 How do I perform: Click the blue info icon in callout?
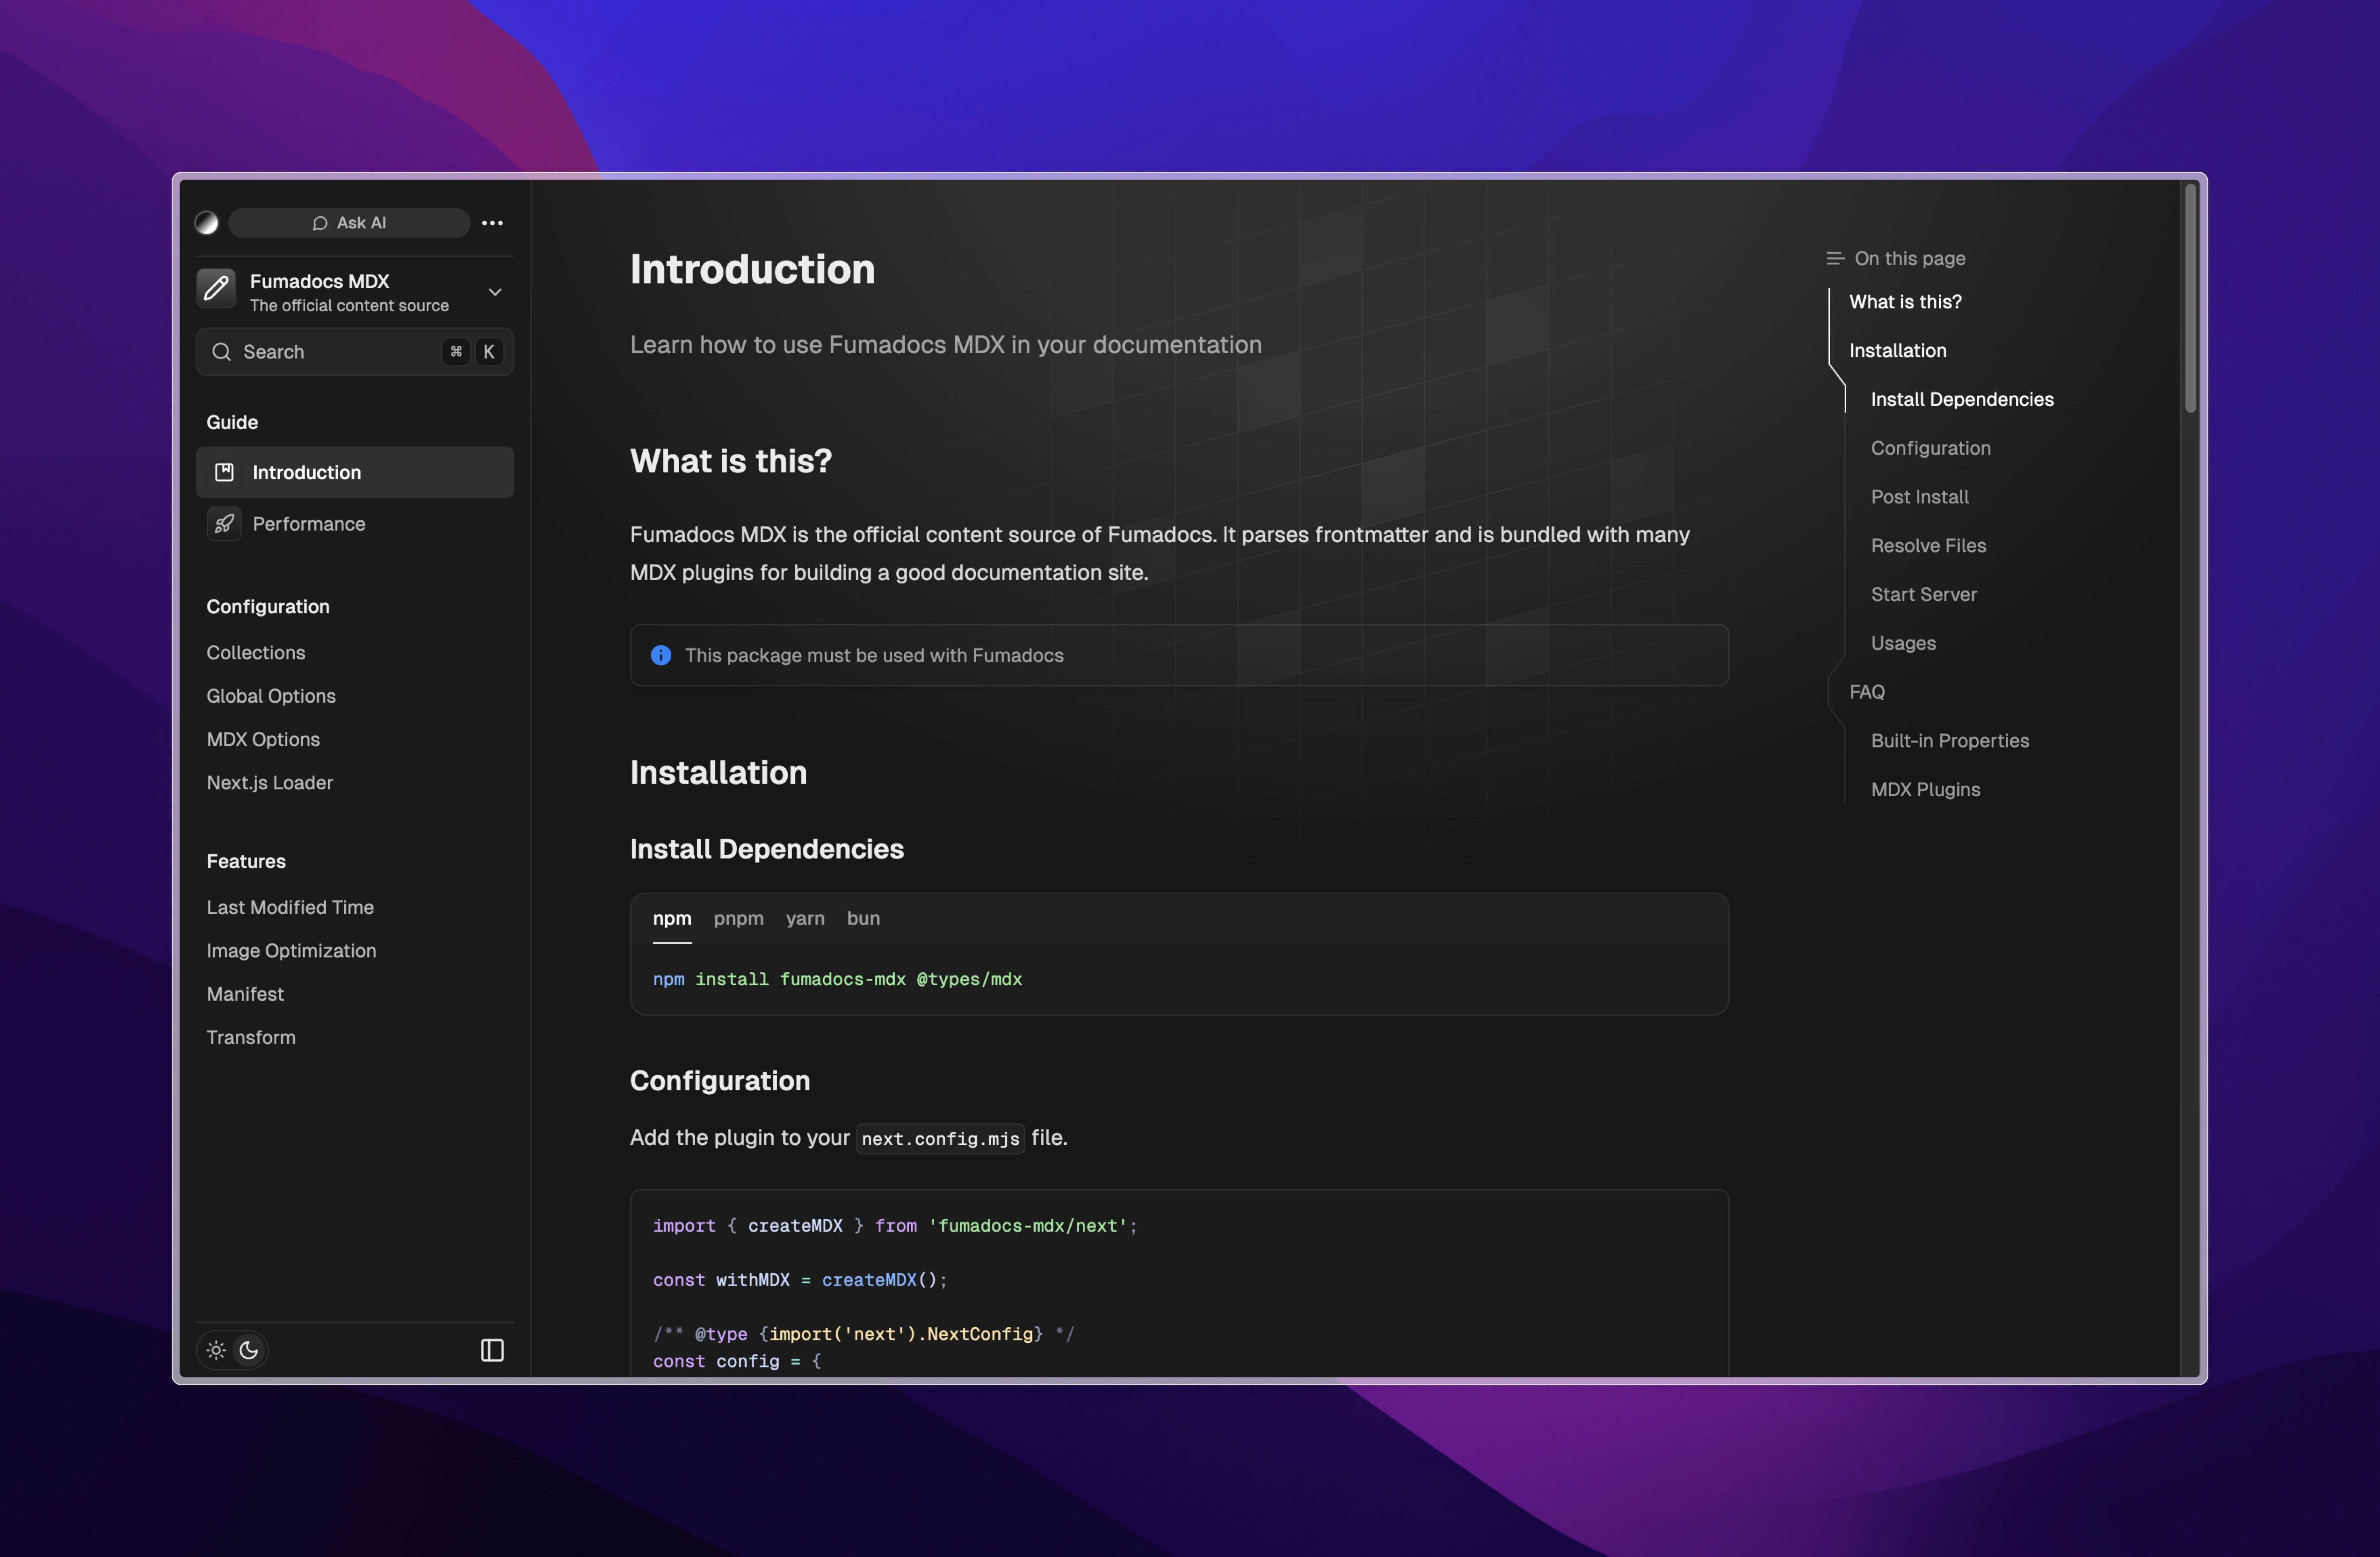click(661, 655)
